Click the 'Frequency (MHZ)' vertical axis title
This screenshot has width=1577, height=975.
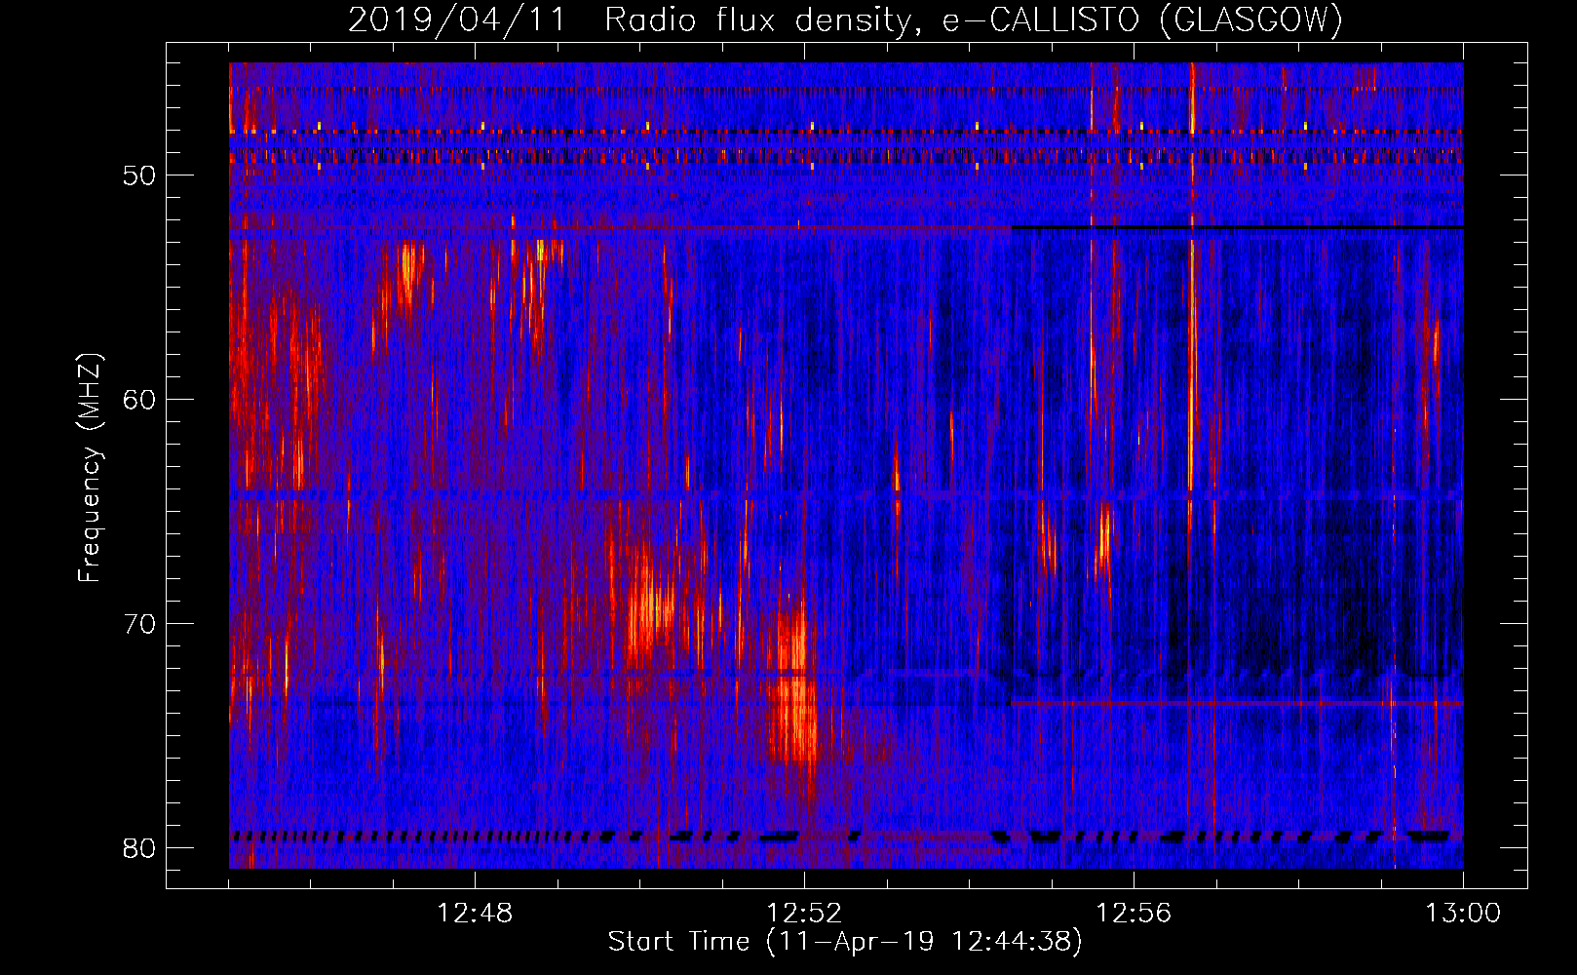(x=90, y=468)
